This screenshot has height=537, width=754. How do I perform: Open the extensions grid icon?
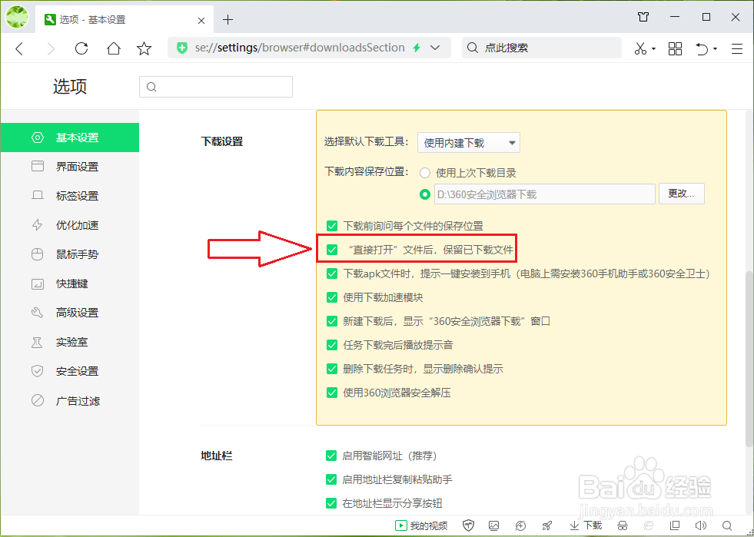point(675,48)
